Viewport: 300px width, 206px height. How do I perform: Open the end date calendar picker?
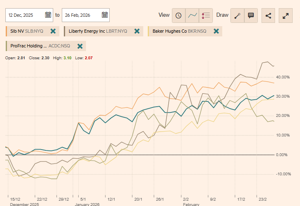point(105,15)
